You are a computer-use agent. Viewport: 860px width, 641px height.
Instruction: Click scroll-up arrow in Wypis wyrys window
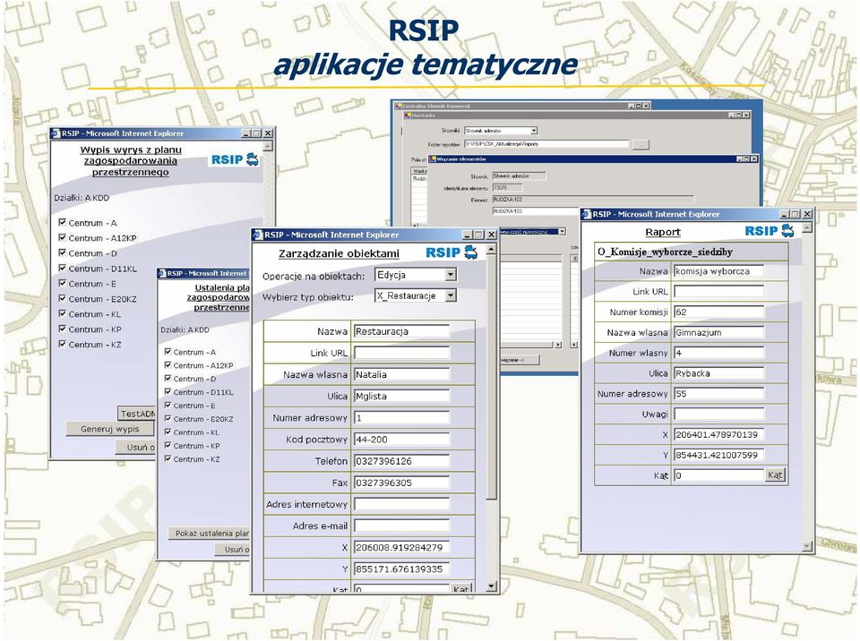click(x=268, y=147)
